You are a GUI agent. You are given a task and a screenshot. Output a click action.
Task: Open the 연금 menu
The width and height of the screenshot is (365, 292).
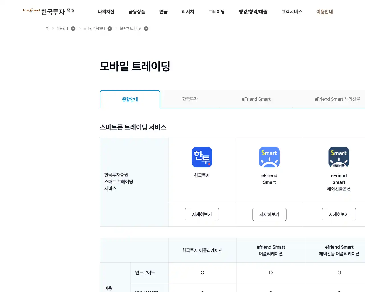pyautogui.click(x=163, y=12)
